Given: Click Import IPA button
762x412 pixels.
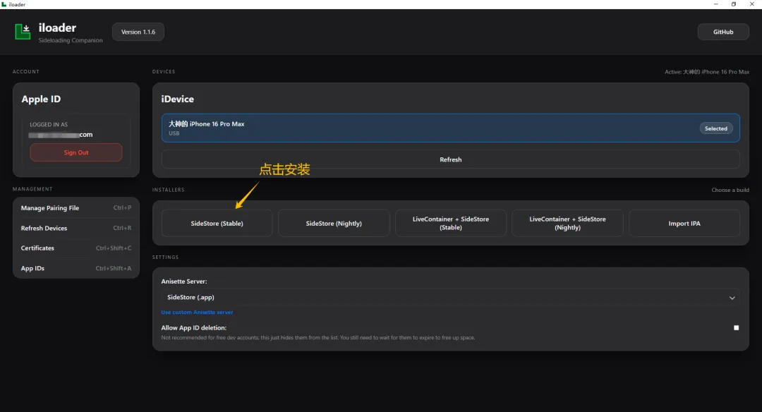Looking at the screenshot, I should click(x=684, y=224).
